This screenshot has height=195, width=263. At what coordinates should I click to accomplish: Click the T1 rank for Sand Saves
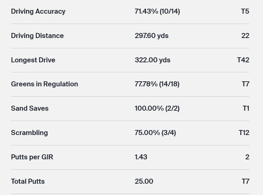[x=246, y=108]
